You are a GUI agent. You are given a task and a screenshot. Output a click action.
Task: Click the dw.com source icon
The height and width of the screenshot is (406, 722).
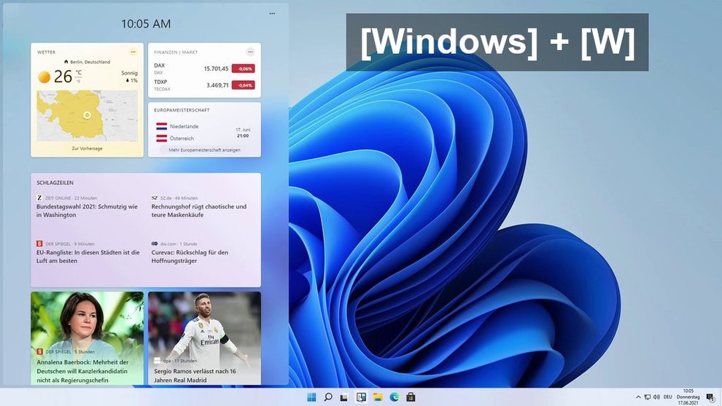point(155,243)
